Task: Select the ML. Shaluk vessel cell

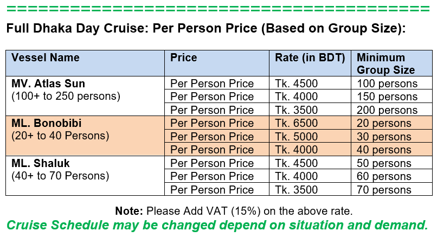Action: tap(85, 176)
